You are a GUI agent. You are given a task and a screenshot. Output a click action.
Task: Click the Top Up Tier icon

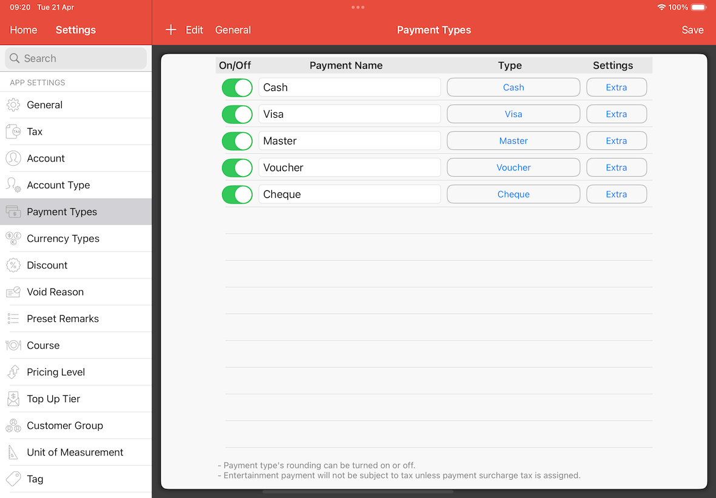[13, 399]
